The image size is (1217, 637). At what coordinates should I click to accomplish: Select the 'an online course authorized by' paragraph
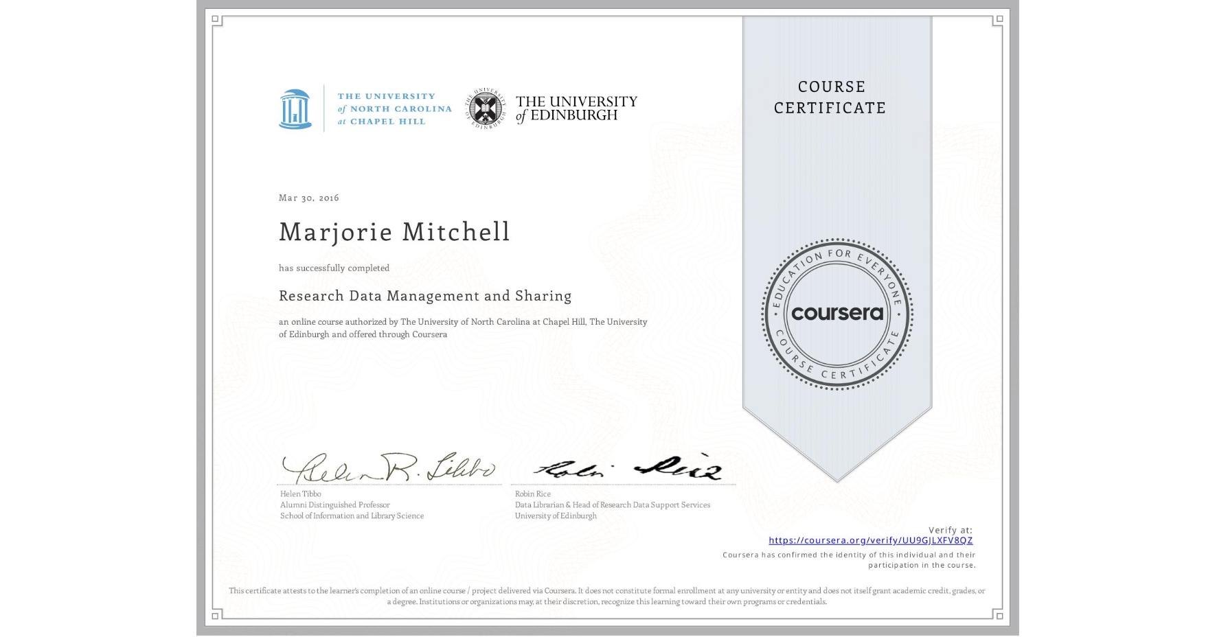coord(463,328)
